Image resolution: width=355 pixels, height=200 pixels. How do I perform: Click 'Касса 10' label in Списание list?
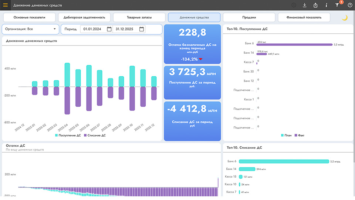230,184
